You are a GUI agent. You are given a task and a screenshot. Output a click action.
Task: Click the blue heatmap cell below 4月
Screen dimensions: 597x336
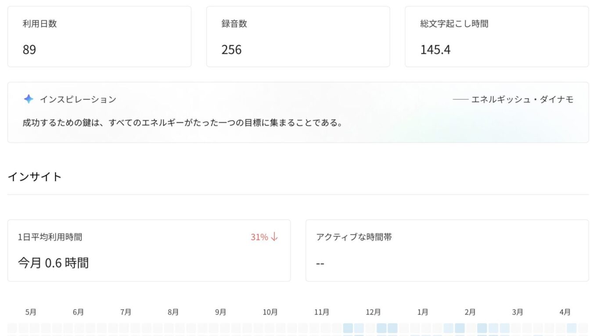pos(571,328)
